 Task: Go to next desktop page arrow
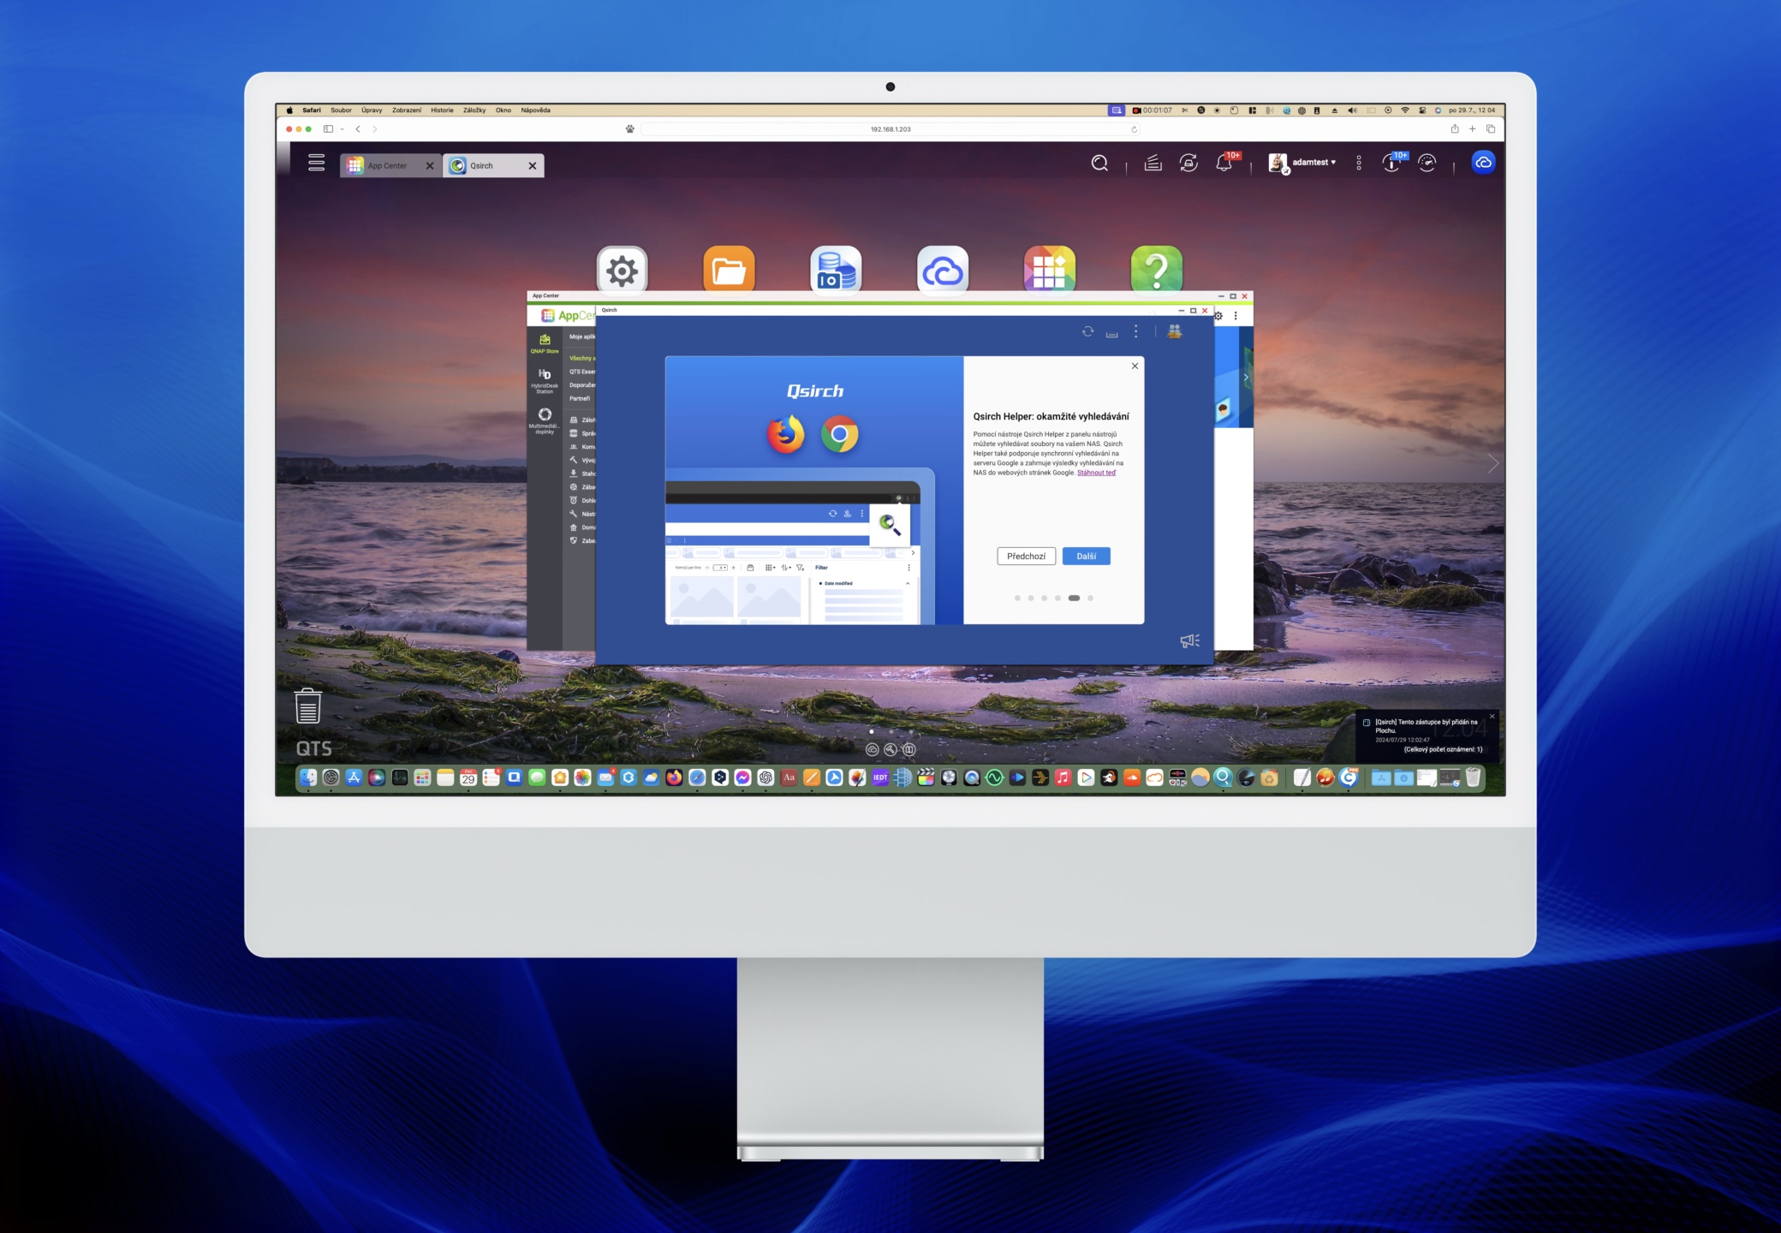(x=1492, y=463)
